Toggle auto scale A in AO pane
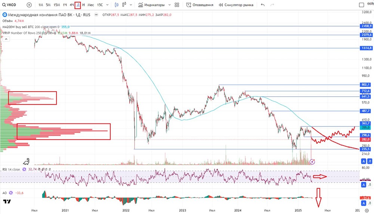 pyautogui.click(x=364, y=203)
